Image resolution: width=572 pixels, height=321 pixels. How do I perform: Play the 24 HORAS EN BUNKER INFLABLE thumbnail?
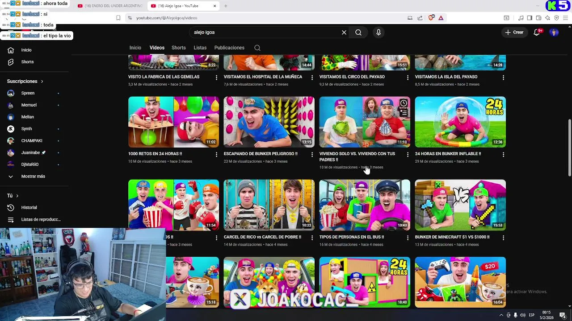tap(460, 122)
